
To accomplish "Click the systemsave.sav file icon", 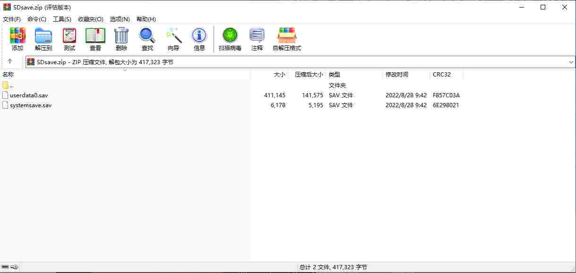I will pos(6,105).
